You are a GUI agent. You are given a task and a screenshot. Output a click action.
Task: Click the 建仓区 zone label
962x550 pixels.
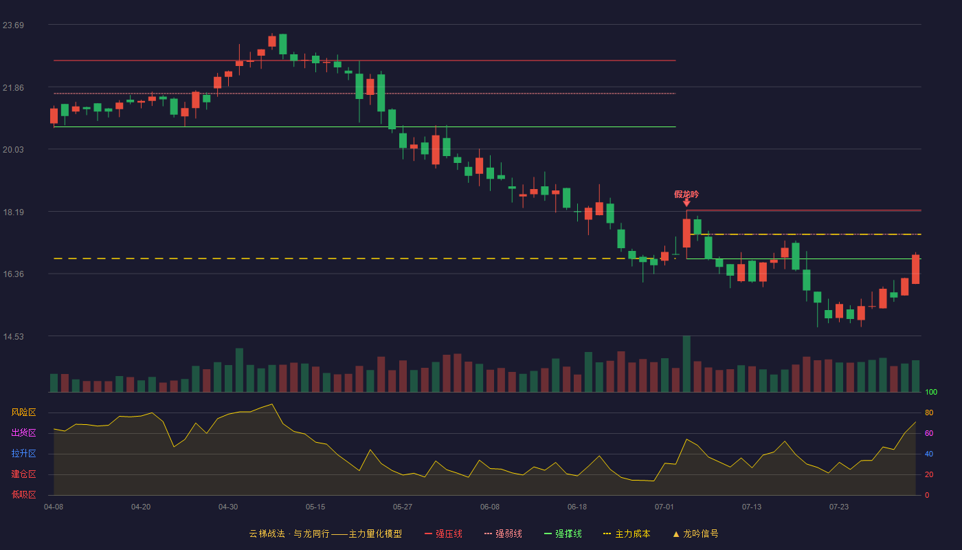coord(23,474)
